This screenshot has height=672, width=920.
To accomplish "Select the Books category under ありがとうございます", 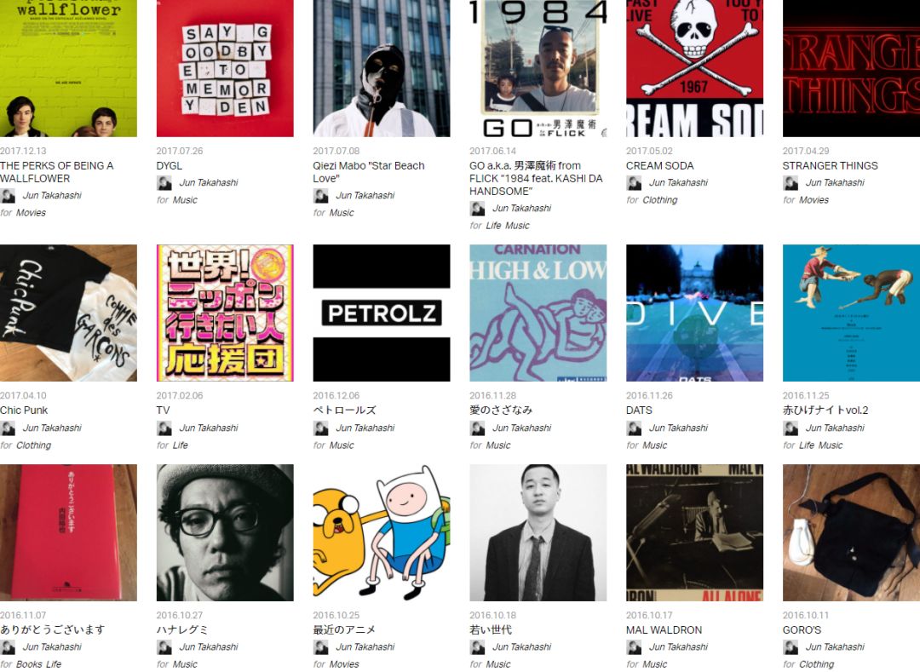I will [29, 664].
